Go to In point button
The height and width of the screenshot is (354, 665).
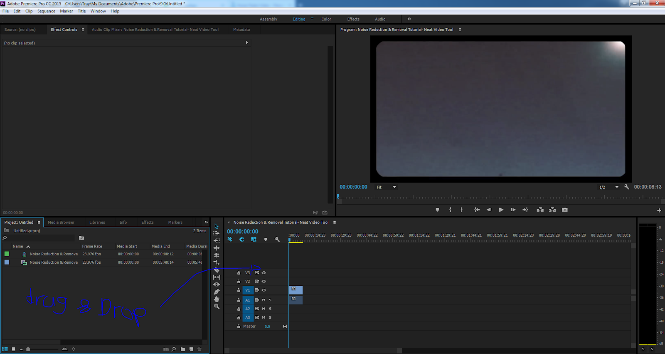pos(477,210)
